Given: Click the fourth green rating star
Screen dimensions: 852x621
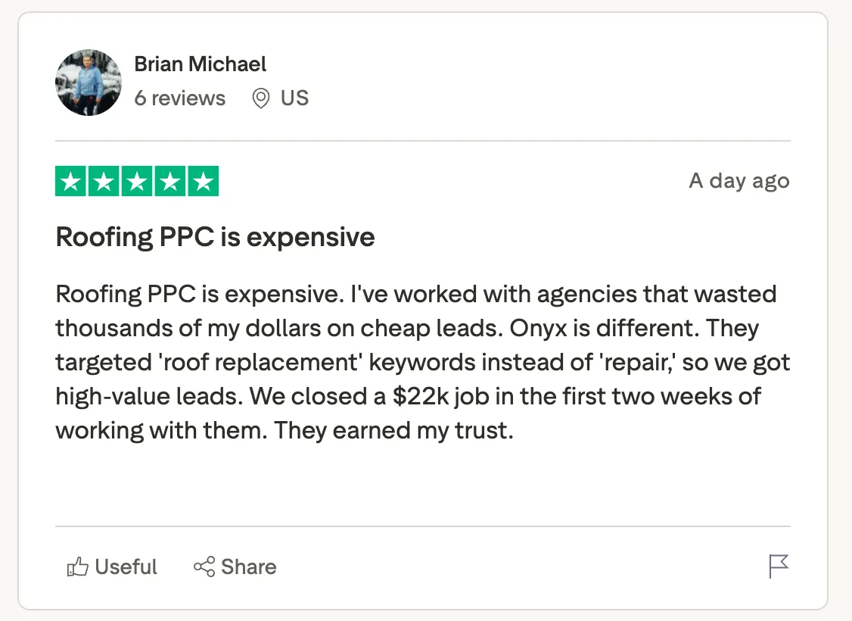Looking at the screenshot, I should pyautogui.click(x=170, y=181).
